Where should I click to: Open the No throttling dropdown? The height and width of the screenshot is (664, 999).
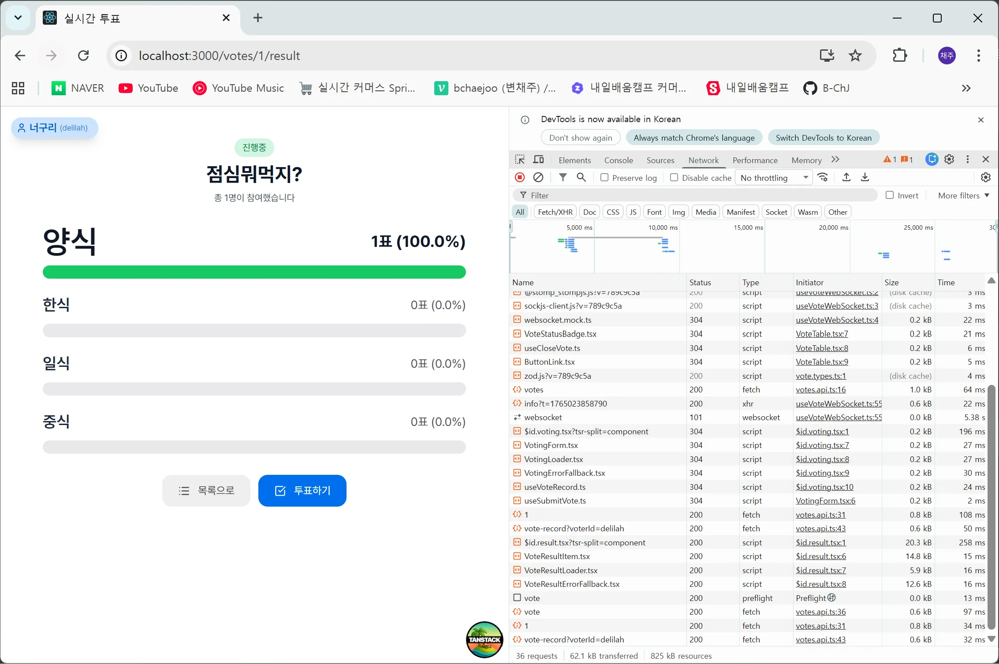coord(773,178)
